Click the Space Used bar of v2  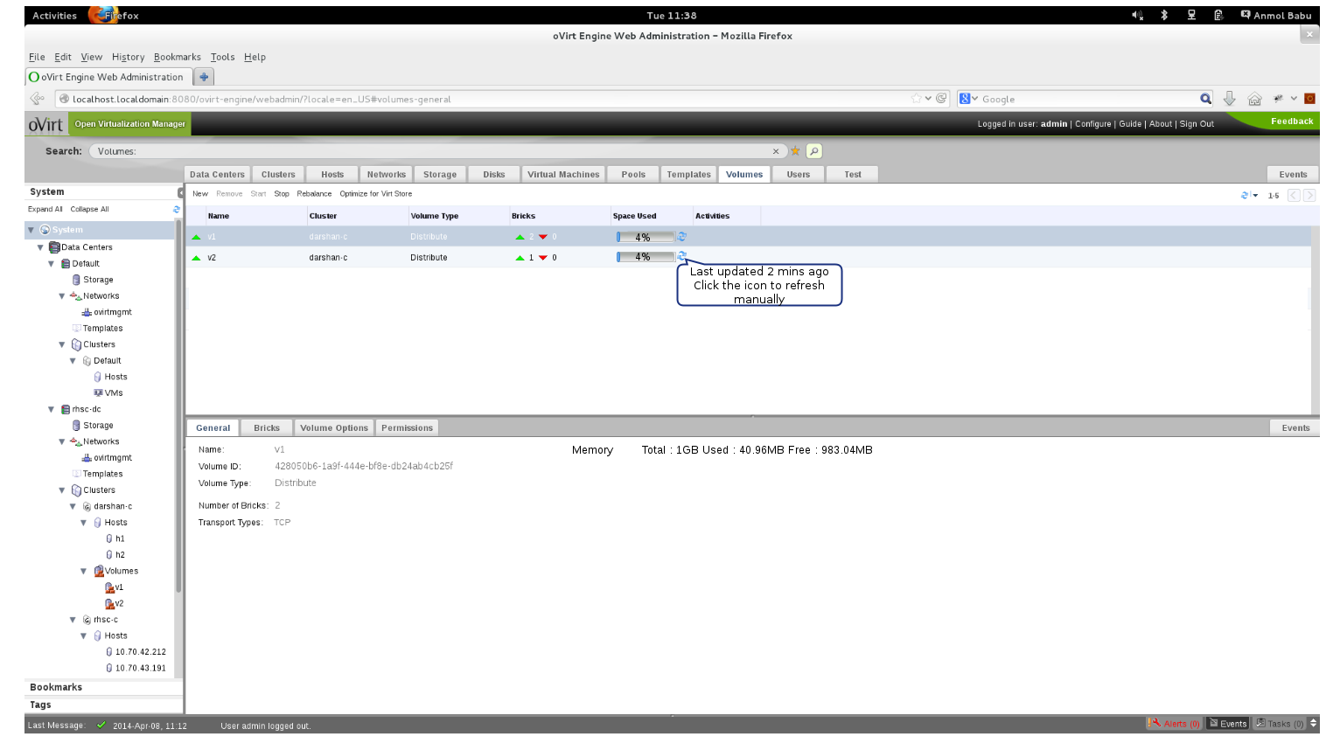646,257
